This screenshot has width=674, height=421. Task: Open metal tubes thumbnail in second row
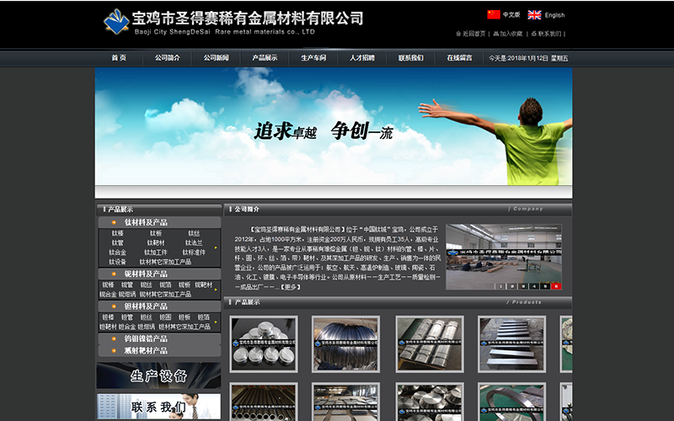pyautogui.click(x=264, y=402)
